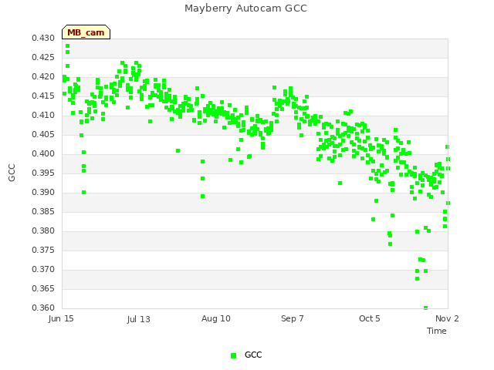
Task: Click the 0.385 y-axis value
Action: (43, 212)
